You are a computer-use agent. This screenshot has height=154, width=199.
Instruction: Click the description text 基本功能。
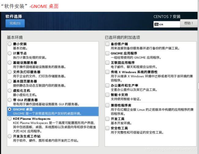(x=20, y=48)
